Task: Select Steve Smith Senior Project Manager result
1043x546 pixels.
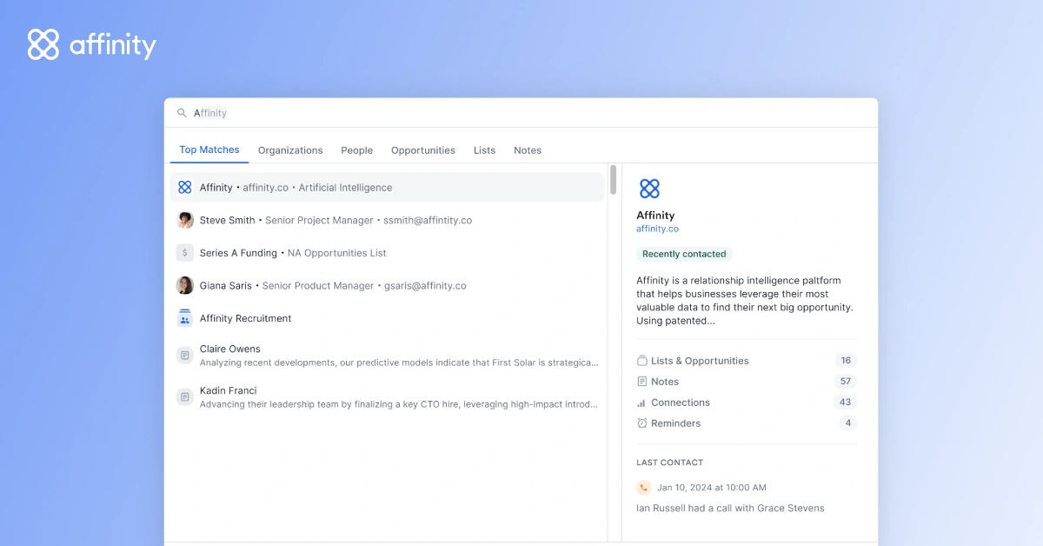Action: coord(388,220)
